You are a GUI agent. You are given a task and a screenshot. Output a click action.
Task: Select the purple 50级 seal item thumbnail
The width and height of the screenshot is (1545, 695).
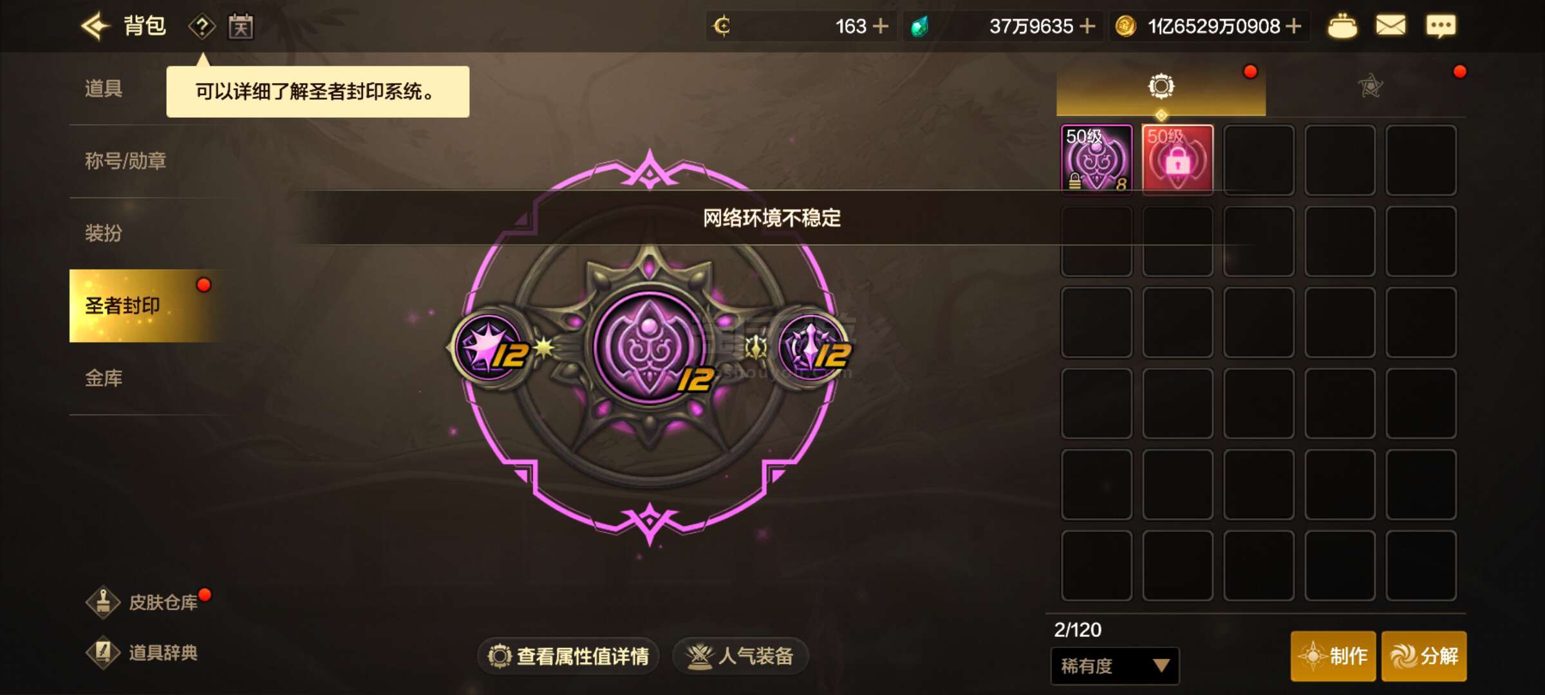tap(1096, 160)
